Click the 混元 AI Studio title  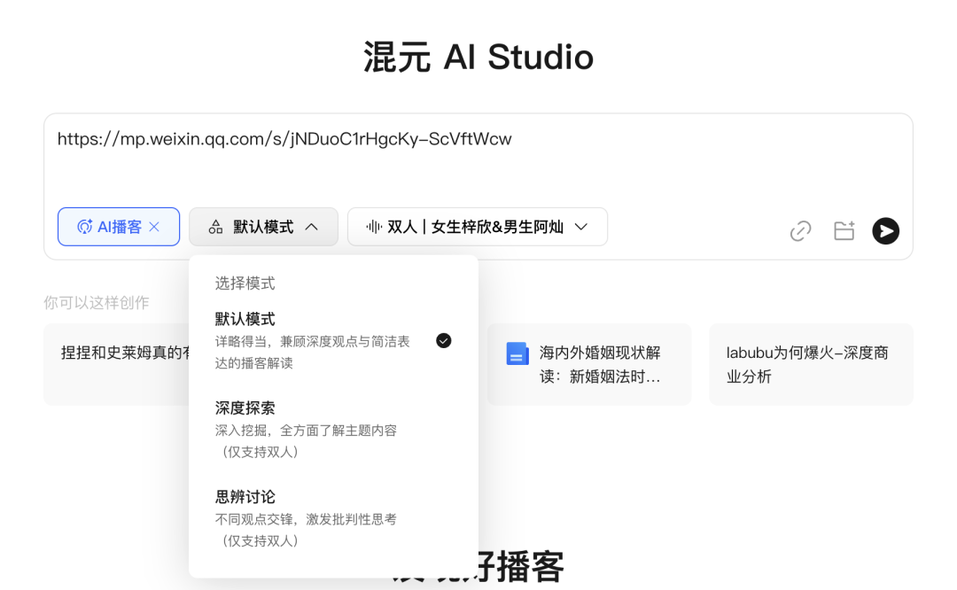(x=478, y=58)
